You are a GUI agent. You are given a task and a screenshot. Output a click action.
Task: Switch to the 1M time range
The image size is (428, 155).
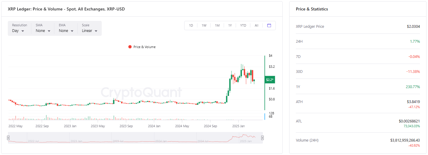click(217, 25)
